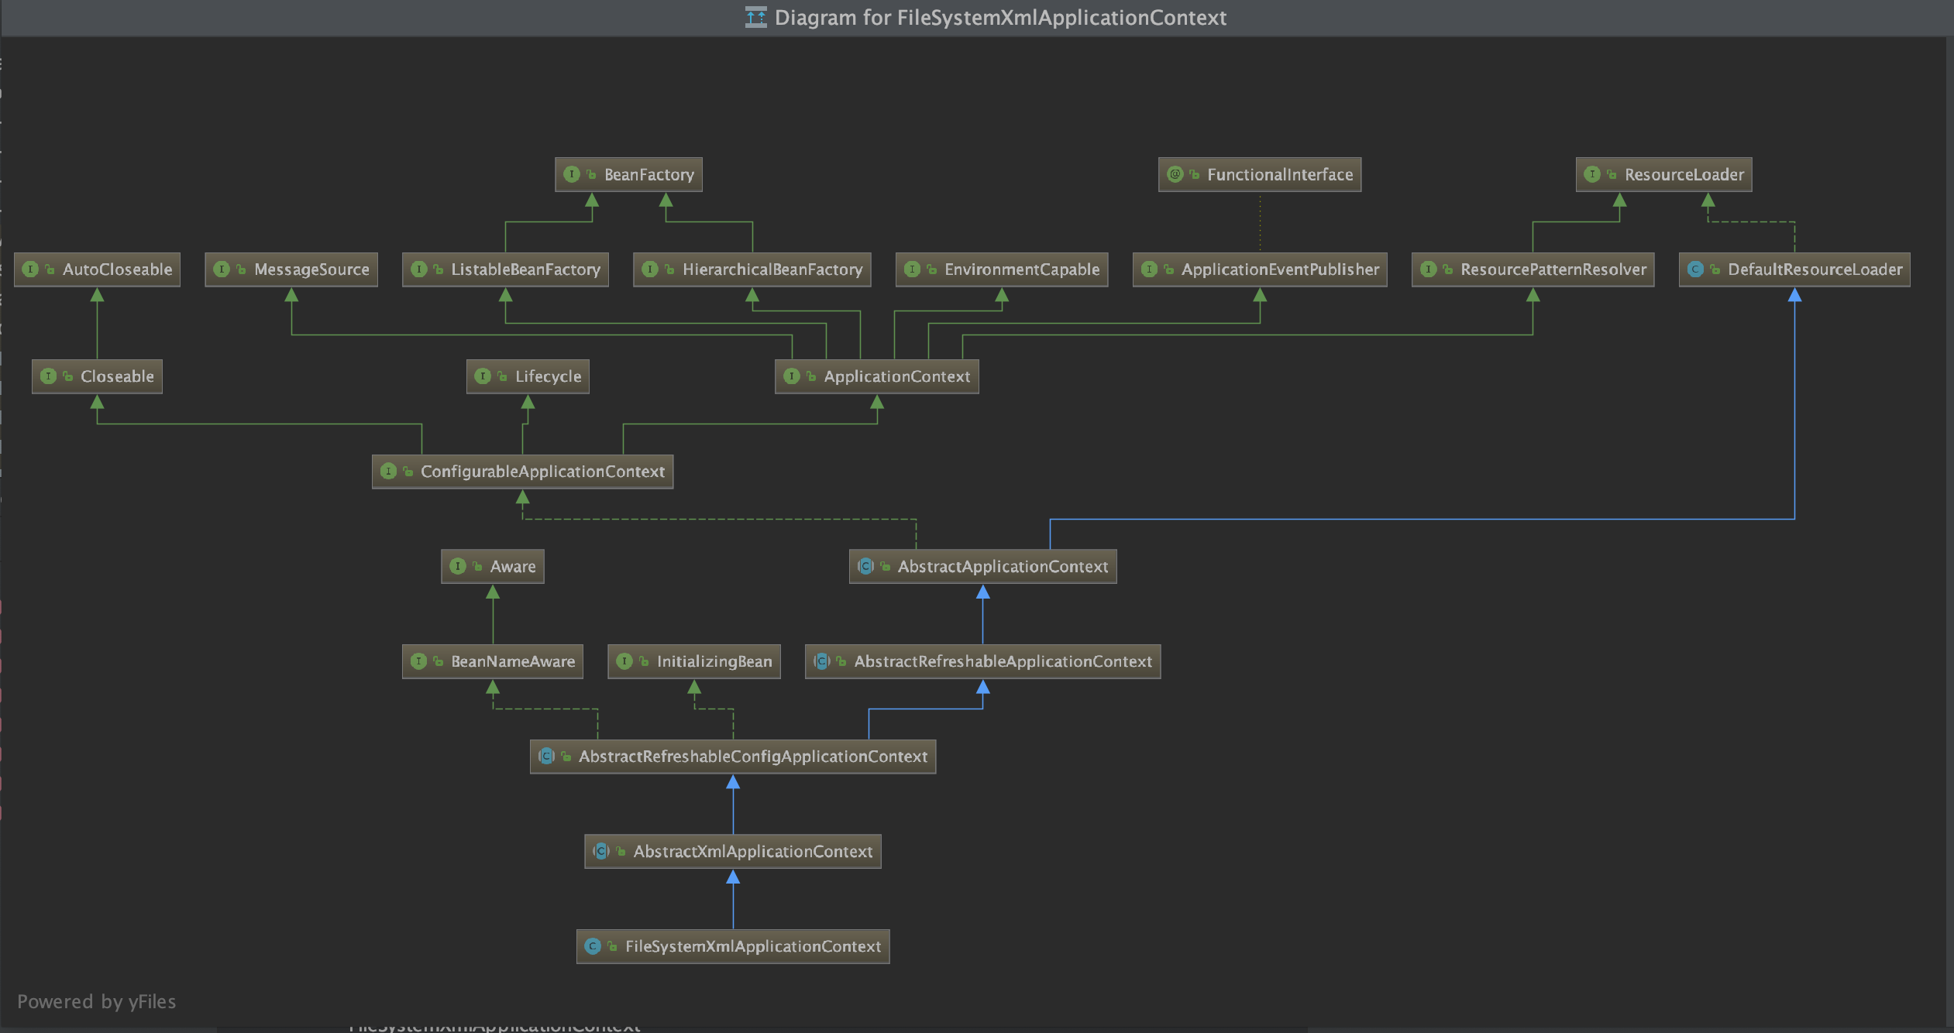Select the ResourcePatternResolver node label
The height and width of the screenshot is (1033, 1954).
point(1553,269)
